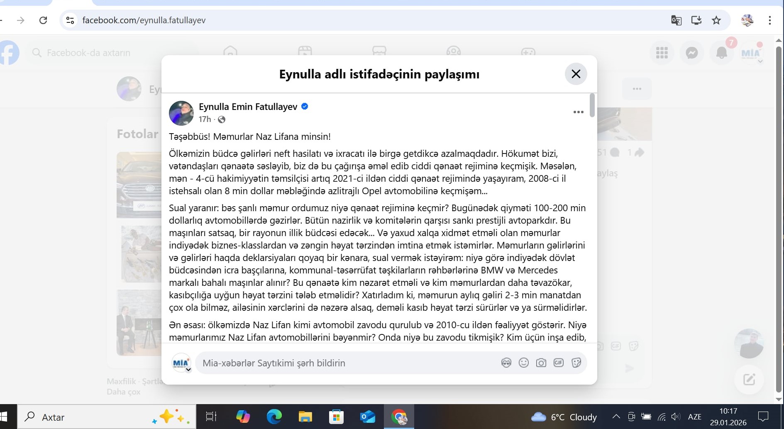
Task: Open the Windows Start menu
Action: pos(4,417)
